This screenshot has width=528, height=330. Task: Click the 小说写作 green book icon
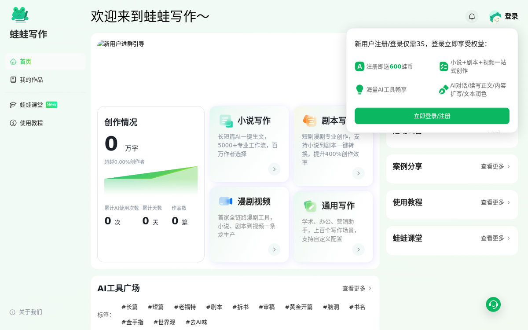[226, 120]
